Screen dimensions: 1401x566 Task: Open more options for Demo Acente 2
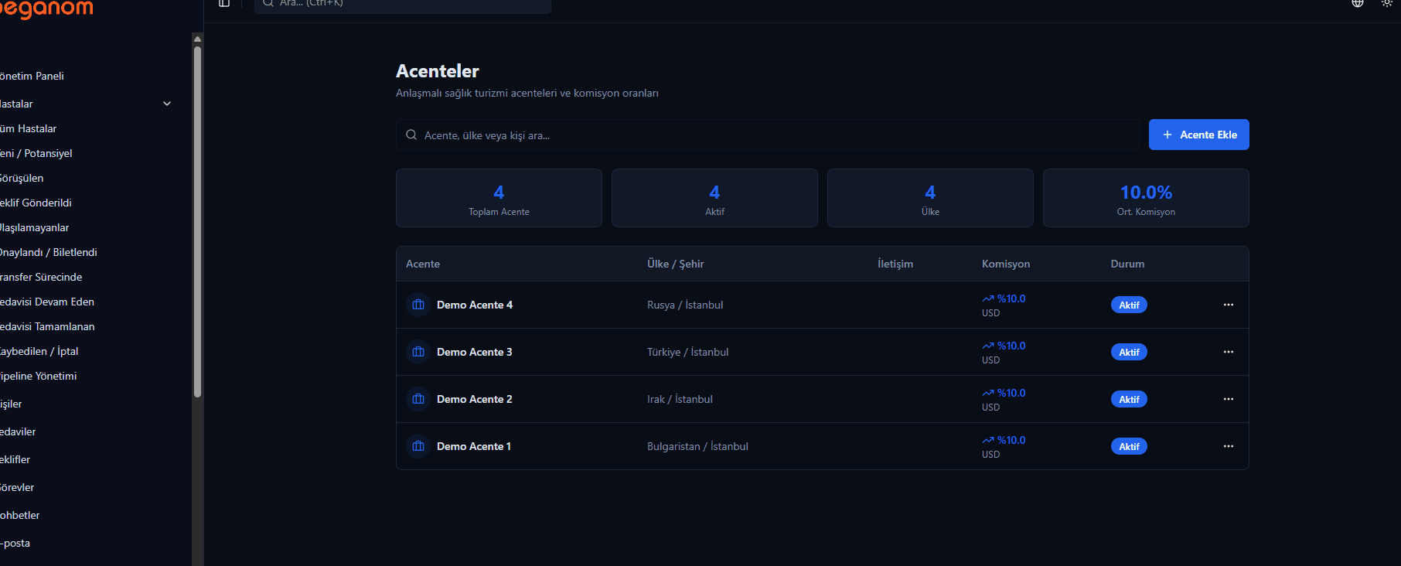click(x=1229, y=399)
